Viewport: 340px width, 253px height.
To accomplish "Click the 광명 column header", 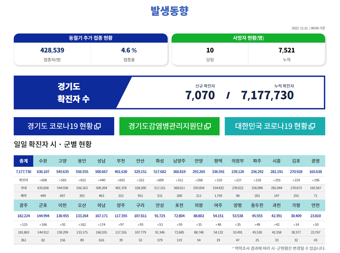I will coord(316,161).
